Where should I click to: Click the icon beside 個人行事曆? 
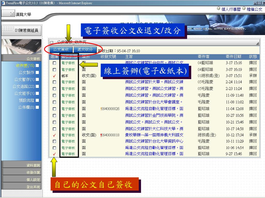click(x=218, y=8)
